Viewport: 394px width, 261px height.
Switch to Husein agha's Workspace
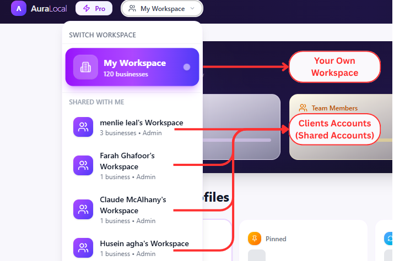click(132, 248)
